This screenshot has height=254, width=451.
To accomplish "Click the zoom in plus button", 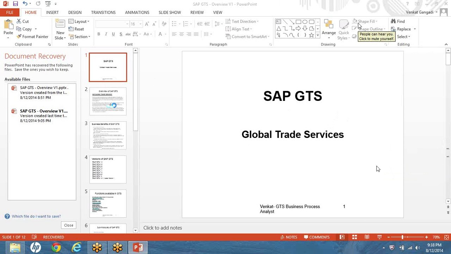I will coord(426,237).
